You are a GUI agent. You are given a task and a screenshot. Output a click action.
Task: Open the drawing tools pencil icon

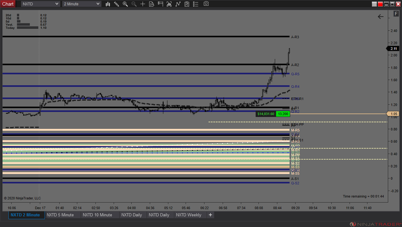(117, 4)
